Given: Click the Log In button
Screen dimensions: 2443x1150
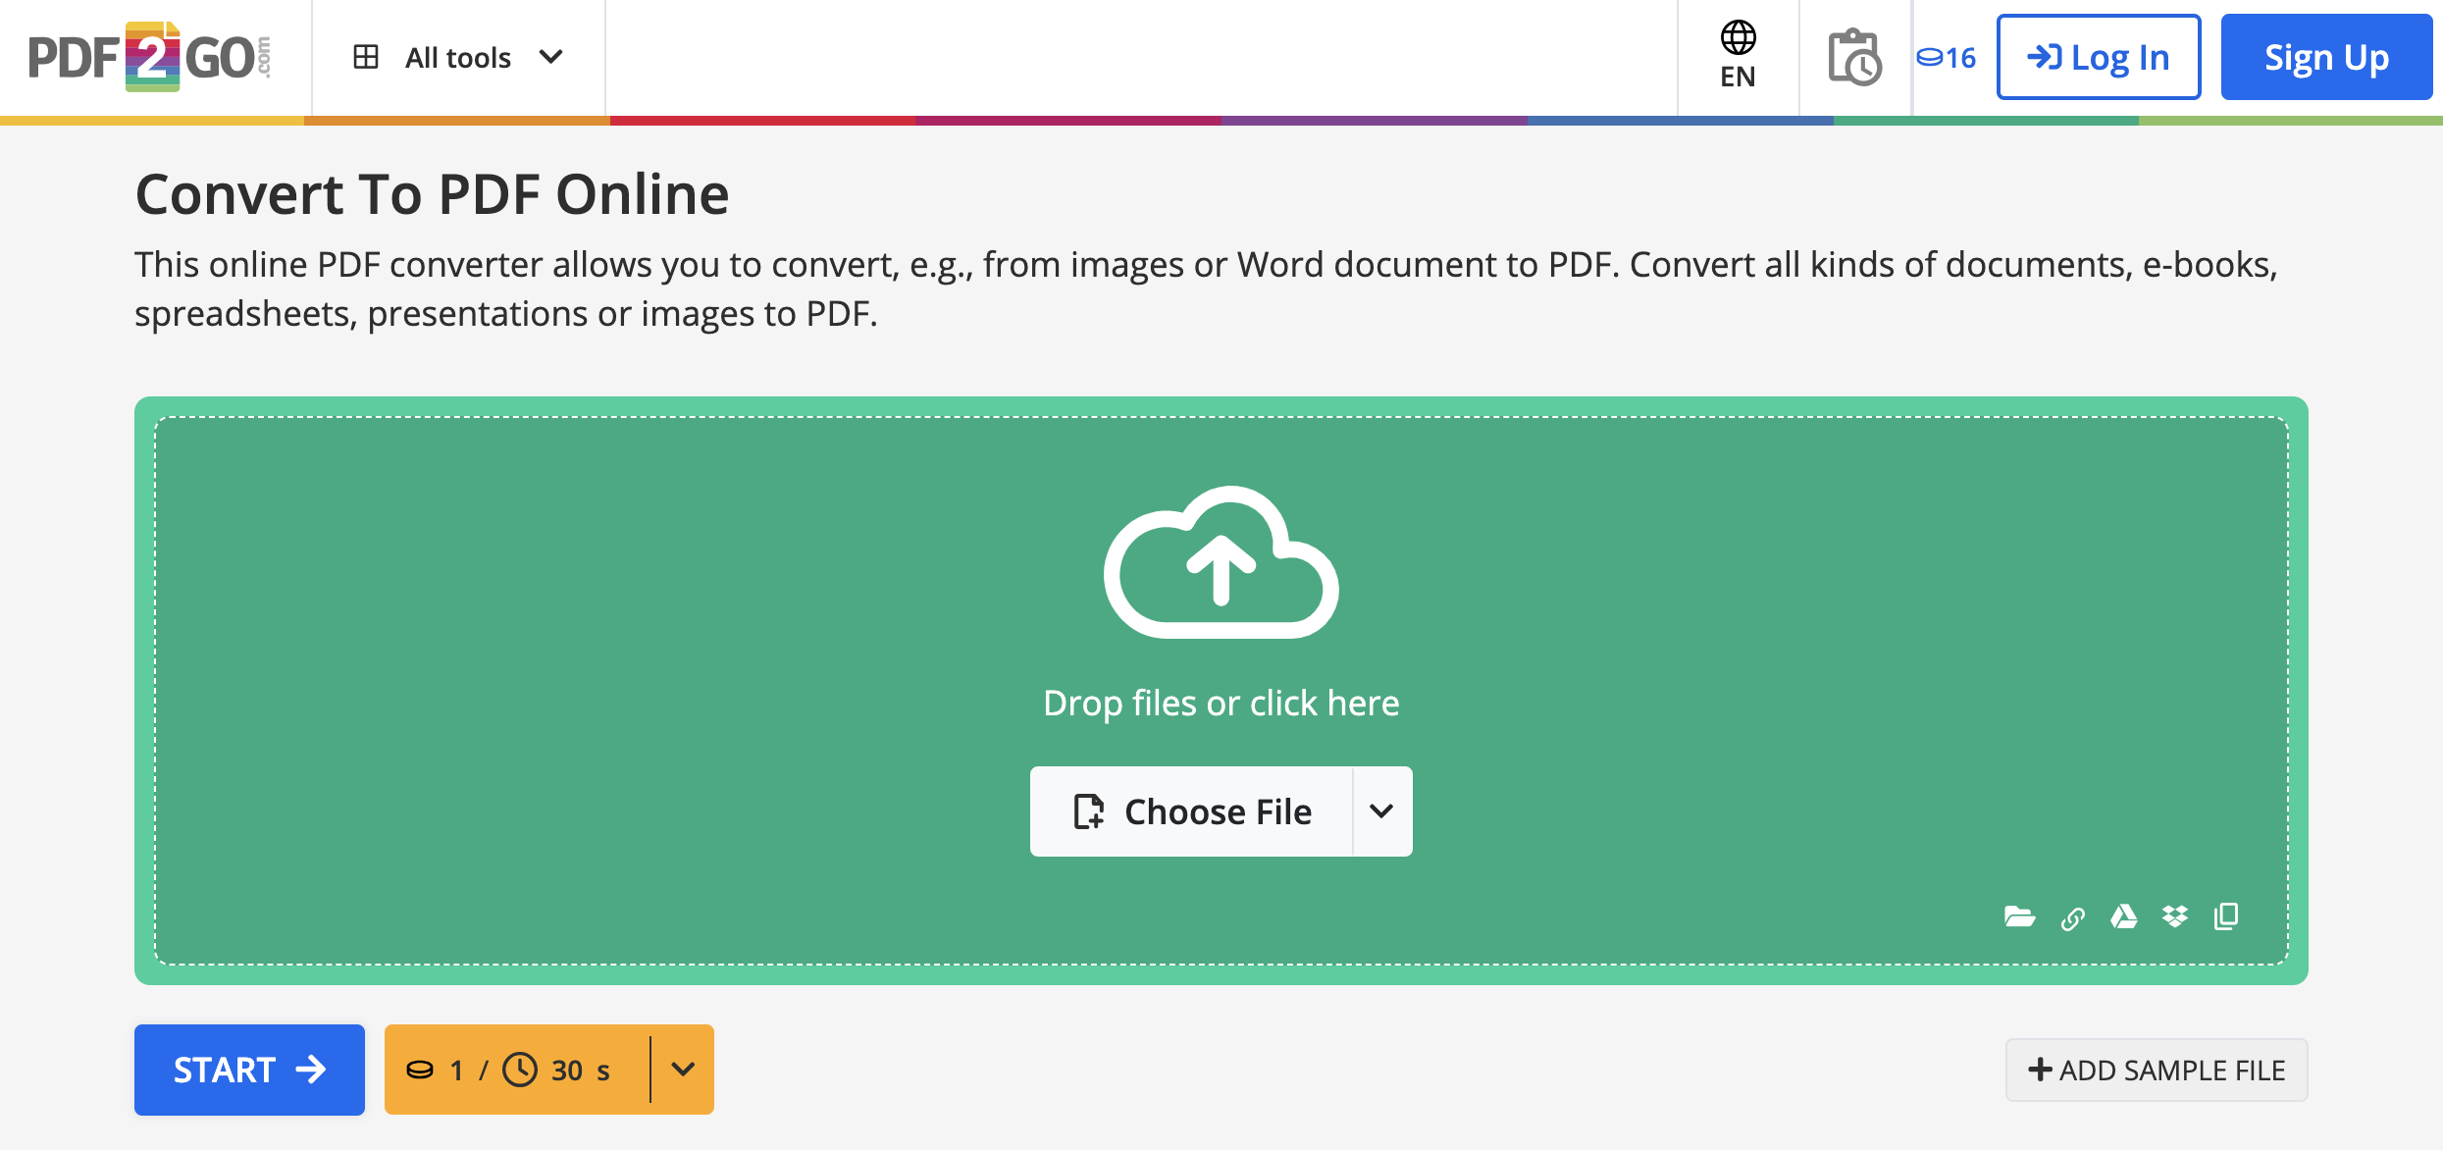Looking at the screenshot, I should coord(2099,57).
